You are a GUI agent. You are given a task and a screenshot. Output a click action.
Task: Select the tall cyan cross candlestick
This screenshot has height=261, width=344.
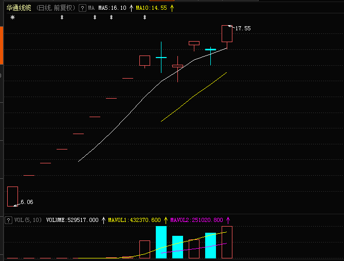point(161,58)
